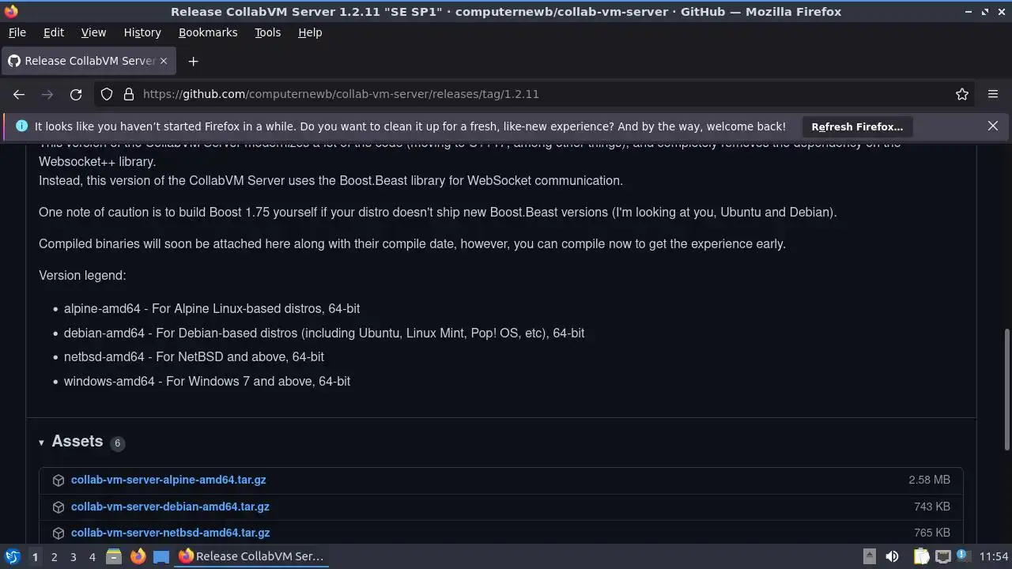1012x569 pixels.
Task: Click the package icon beside the debian asset
Action: point(59,507)
